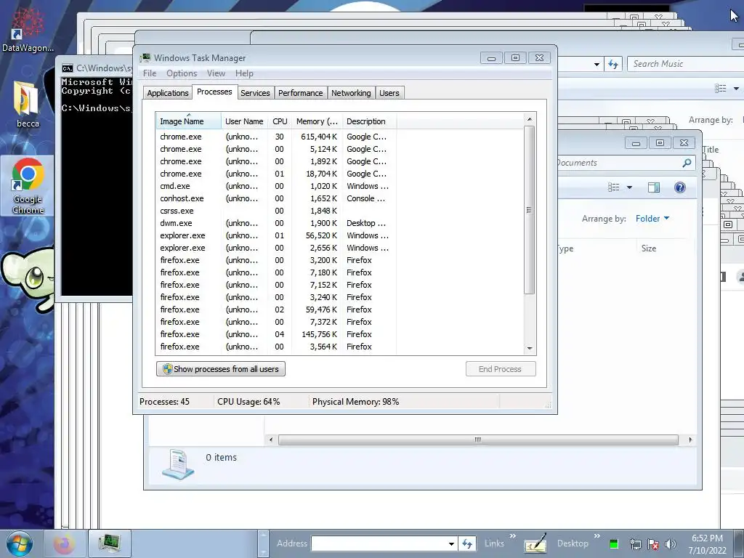Open view options dropdown in Documents window

click(x=630, y=187)
